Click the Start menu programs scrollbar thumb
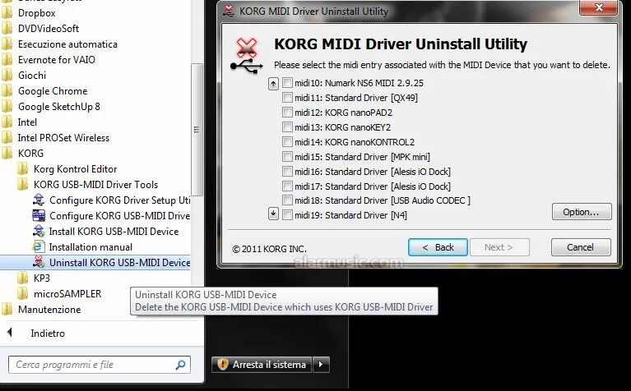Image resolution: width=631 pixels, height=391 pixels. point(197,130)
